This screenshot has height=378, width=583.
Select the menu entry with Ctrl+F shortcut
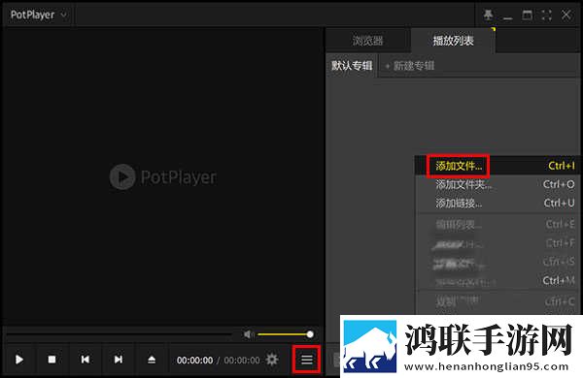tap(497, 243)
